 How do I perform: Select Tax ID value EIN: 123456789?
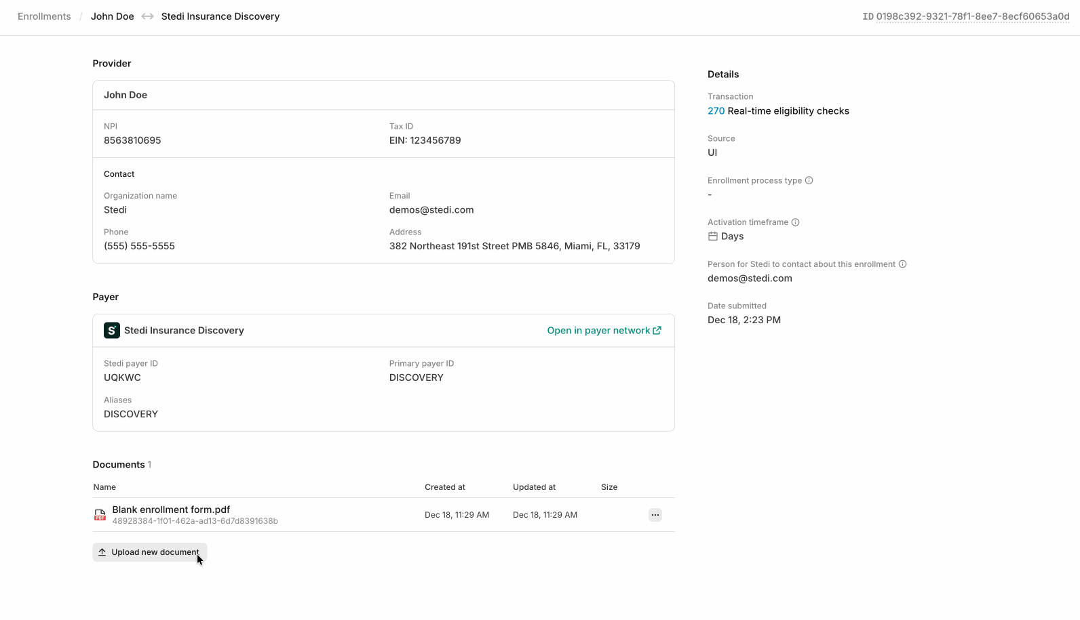pyautogui.click(x=425, y=140)
